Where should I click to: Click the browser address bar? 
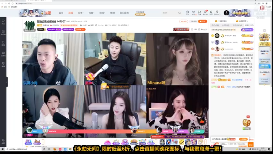click(134, 3)
